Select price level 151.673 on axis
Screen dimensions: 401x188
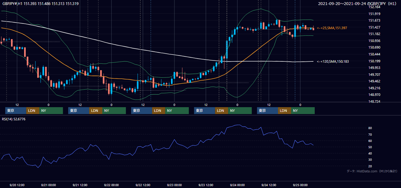click(374, 21)
